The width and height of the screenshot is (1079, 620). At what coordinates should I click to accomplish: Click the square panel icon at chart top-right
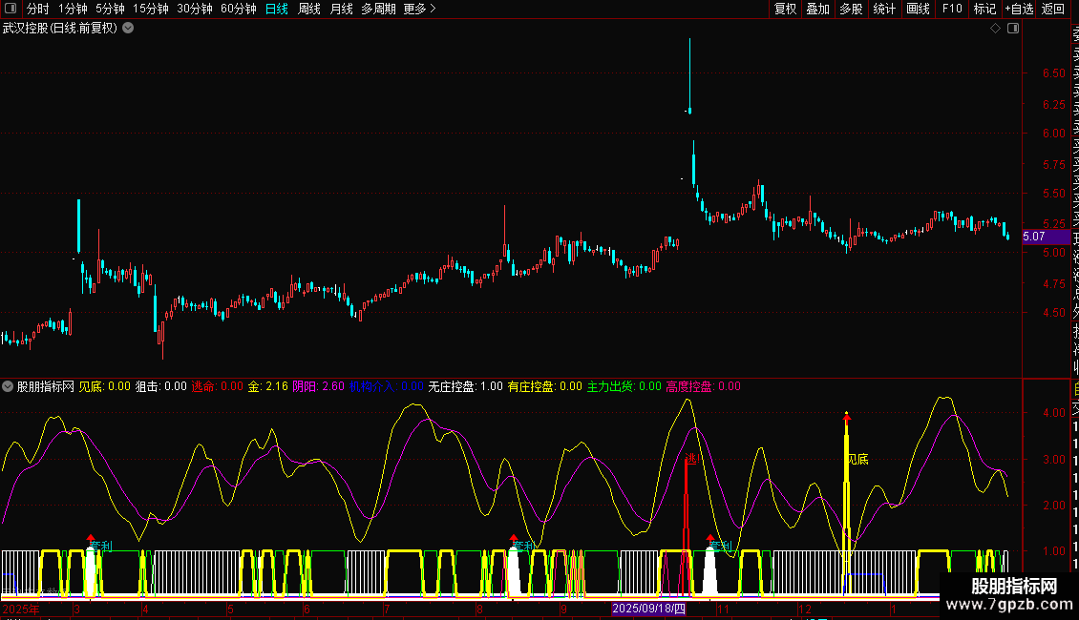[1012, 29]
